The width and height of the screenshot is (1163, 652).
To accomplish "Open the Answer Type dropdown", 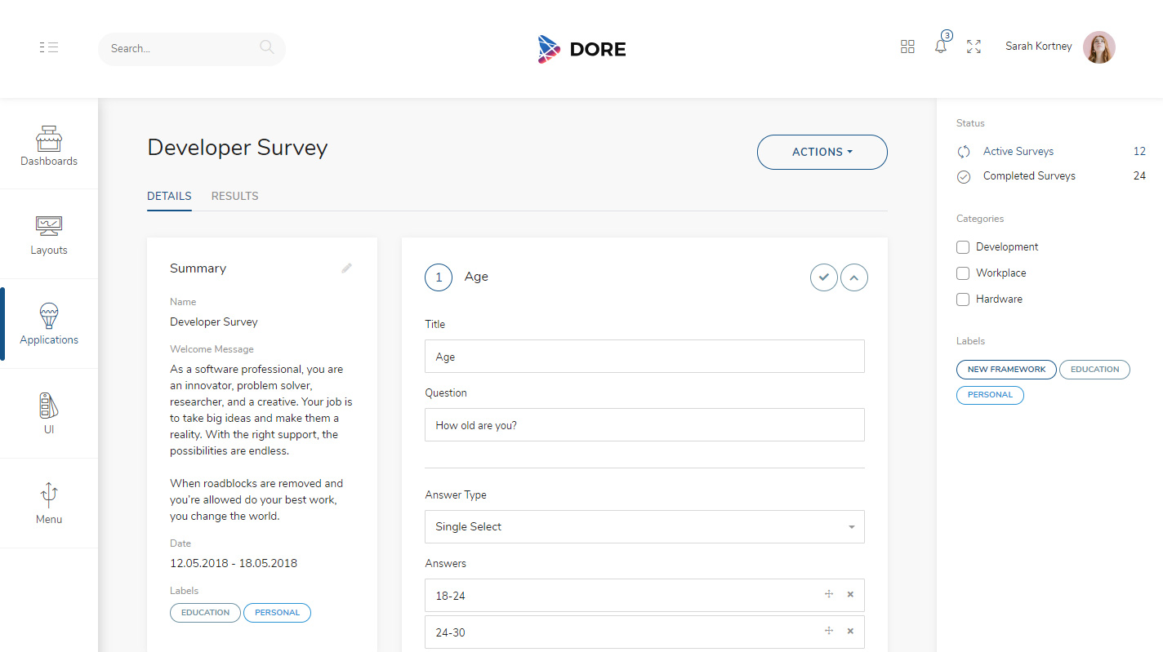I will pos(644,526).
